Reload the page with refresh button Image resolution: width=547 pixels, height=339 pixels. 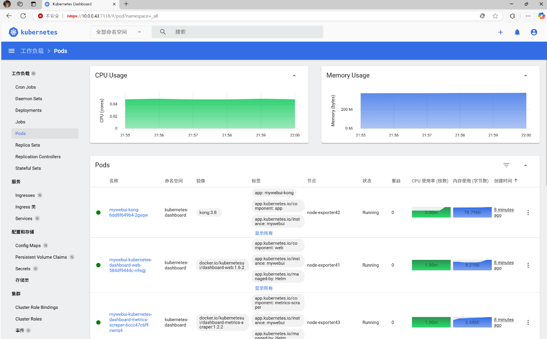point(23,16)
